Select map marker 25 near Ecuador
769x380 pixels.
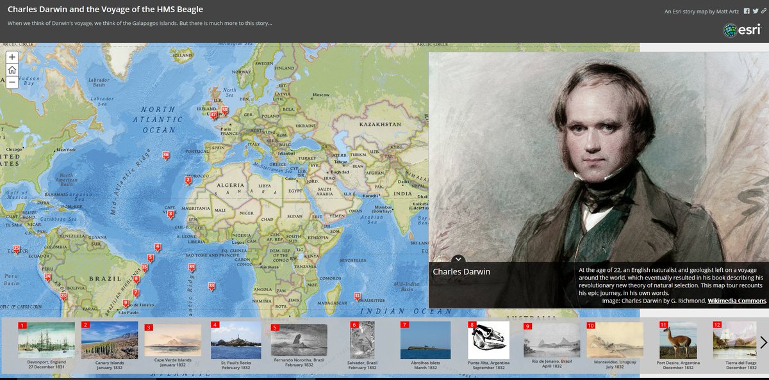(17, 249)
